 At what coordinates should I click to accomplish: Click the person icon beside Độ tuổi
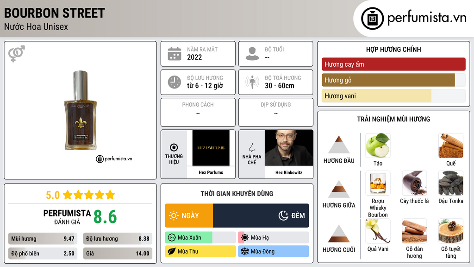point(252,54)
